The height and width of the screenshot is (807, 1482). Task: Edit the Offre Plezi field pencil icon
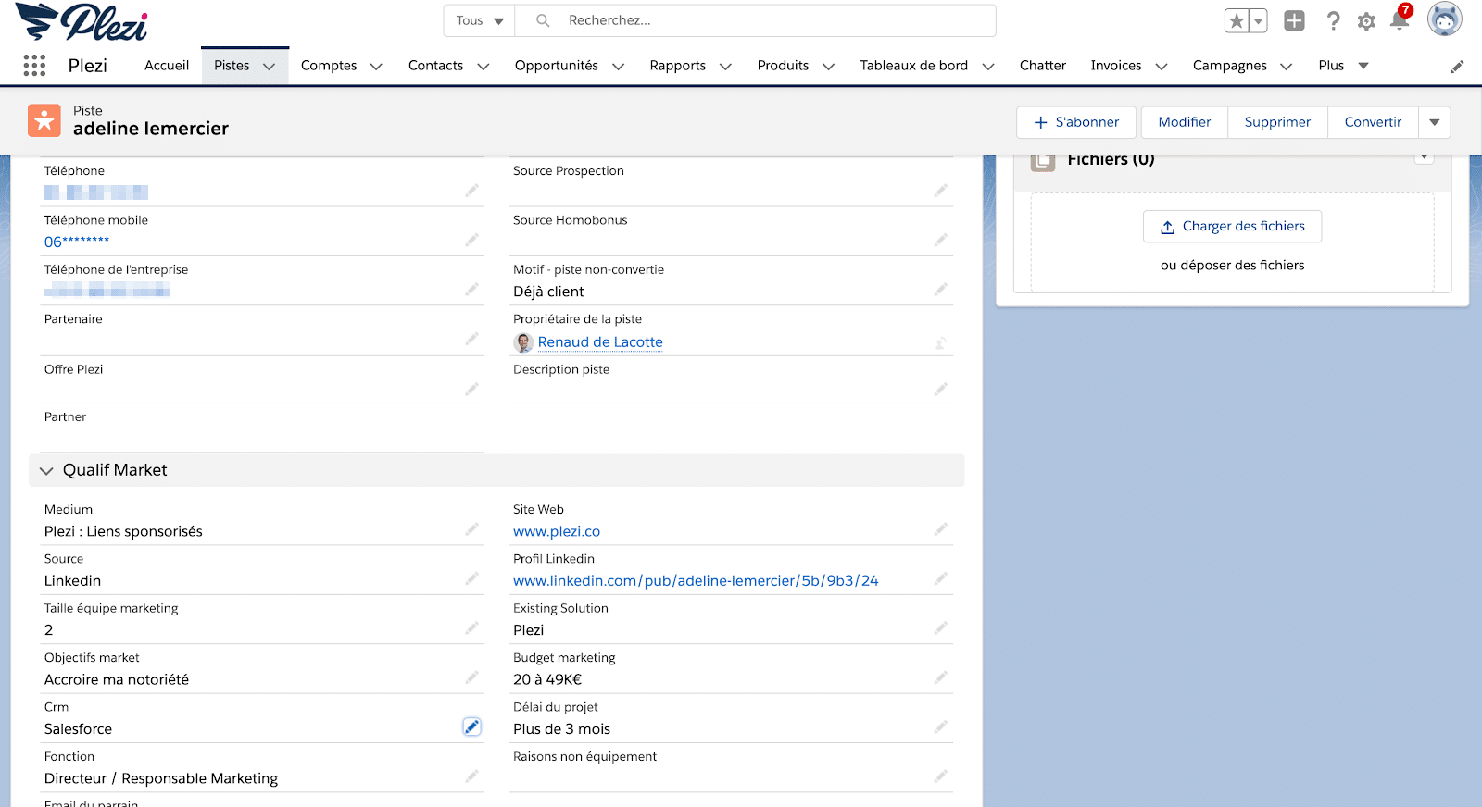471,389
